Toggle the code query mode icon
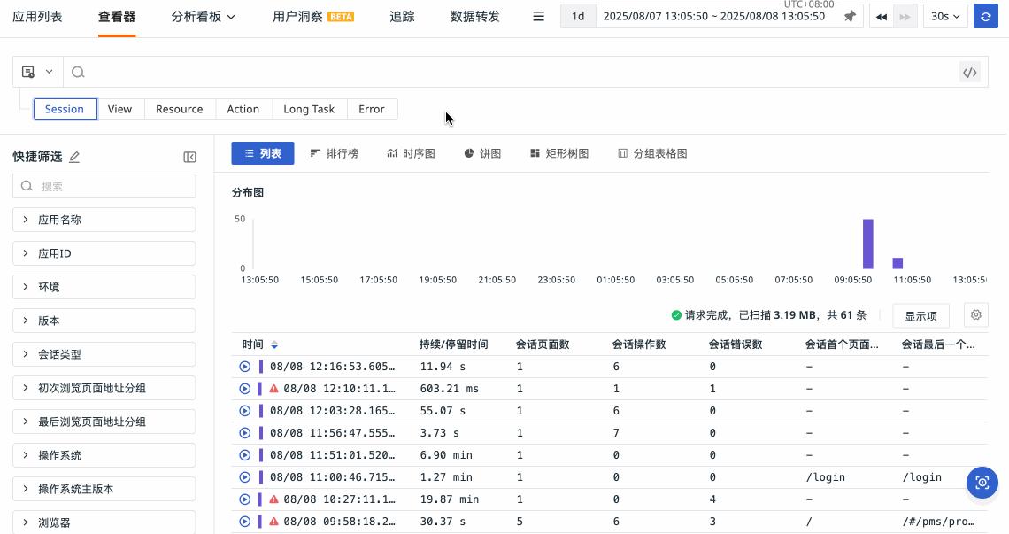This screenshot has height=534, width=1009. click(x=970, y=73)
